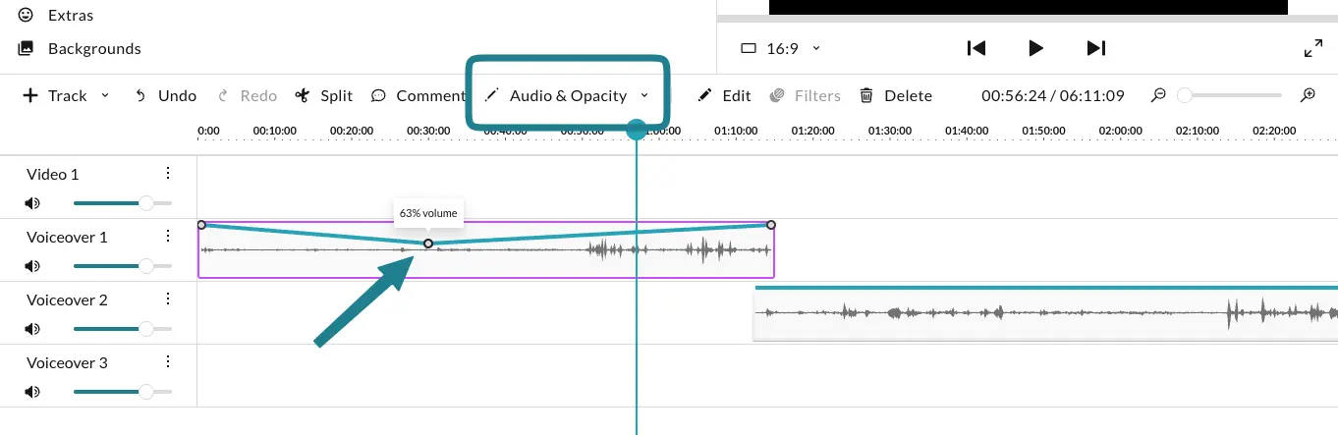
Task: Click the 63% volume keyframe point
Action: coord(428,243)
